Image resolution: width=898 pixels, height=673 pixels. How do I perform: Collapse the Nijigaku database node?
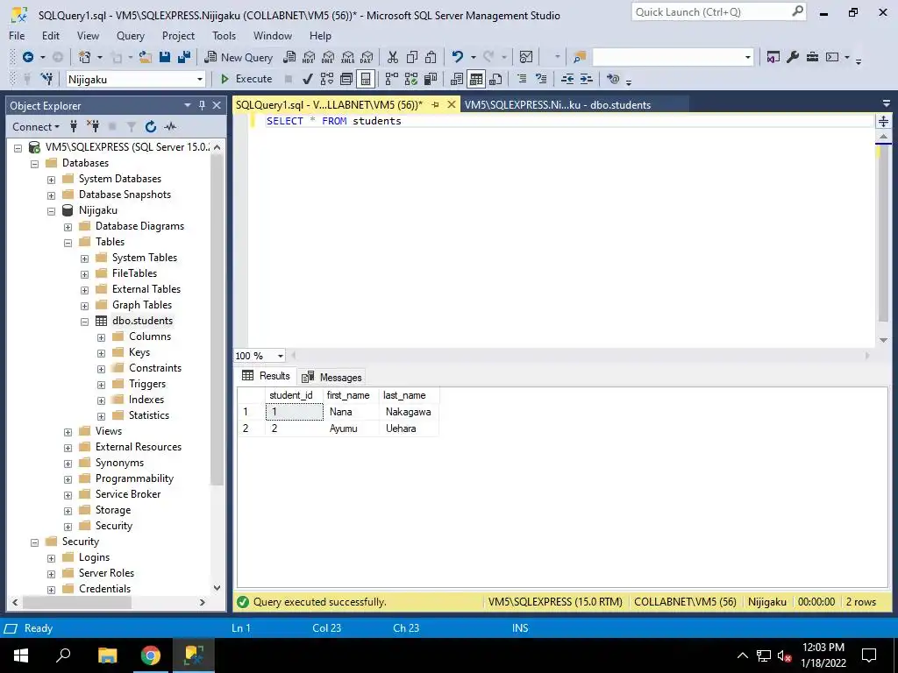tap(51, 210)
